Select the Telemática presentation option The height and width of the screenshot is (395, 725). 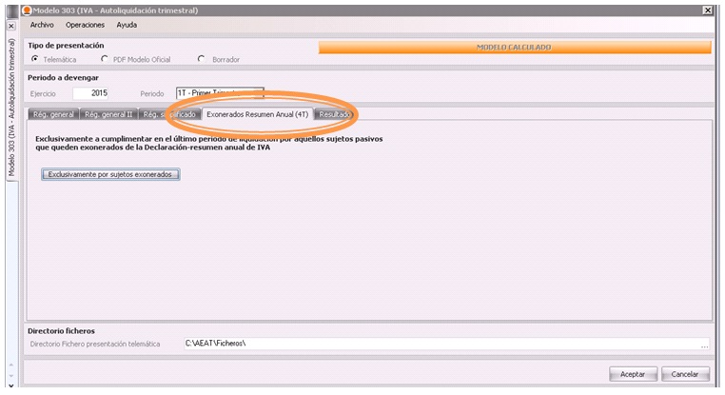(x=35, y=59)
